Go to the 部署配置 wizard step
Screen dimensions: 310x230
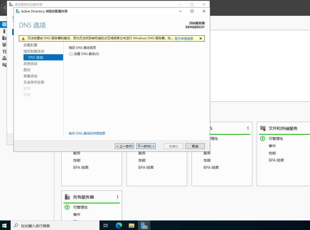(x=30, y=45)
